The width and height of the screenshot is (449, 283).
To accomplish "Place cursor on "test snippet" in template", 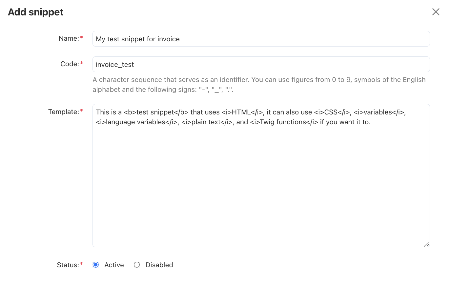I will (x=155, y=112).
